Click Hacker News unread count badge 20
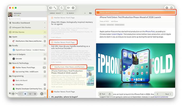 44,67
